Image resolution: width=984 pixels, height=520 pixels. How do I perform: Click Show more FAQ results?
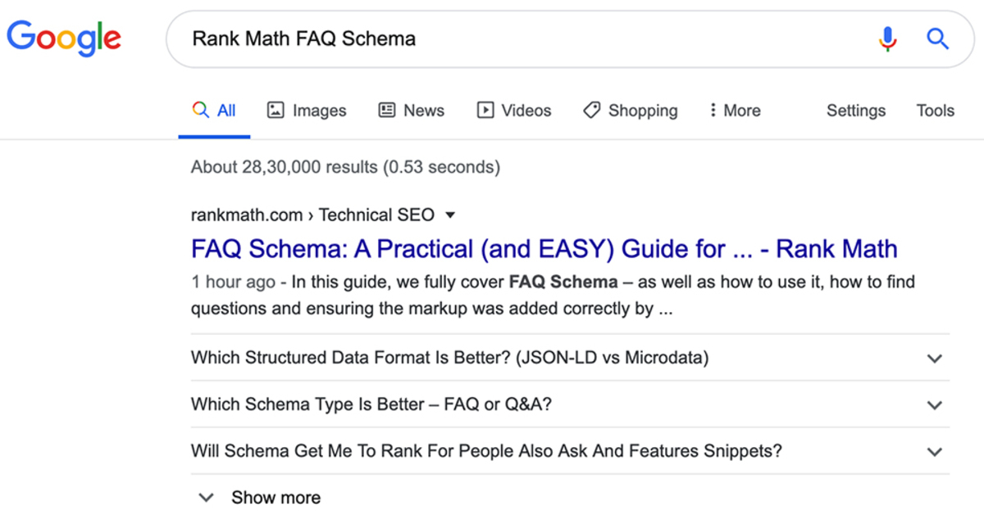[x=261, y=498]
